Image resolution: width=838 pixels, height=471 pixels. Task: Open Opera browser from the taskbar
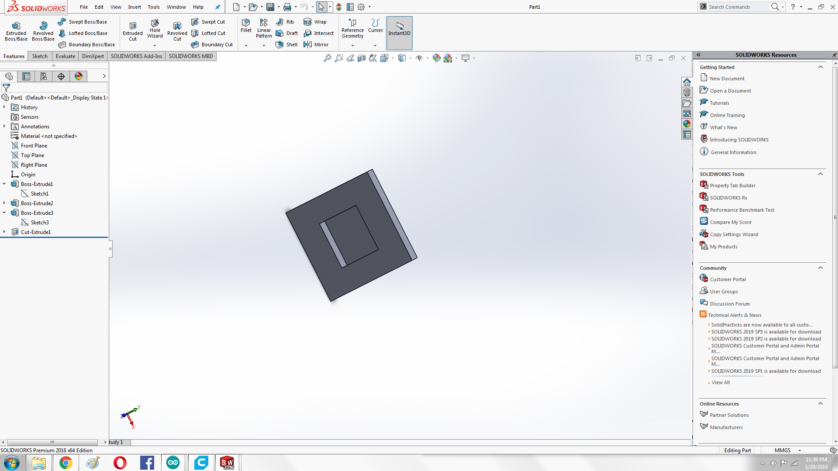tap(120, 463)
